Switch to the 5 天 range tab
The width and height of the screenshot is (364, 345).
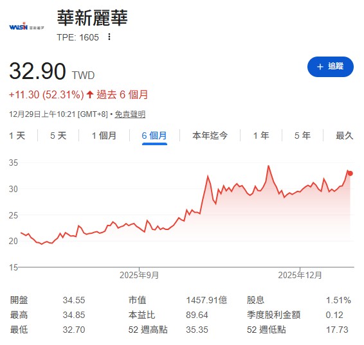coord(59,136)
